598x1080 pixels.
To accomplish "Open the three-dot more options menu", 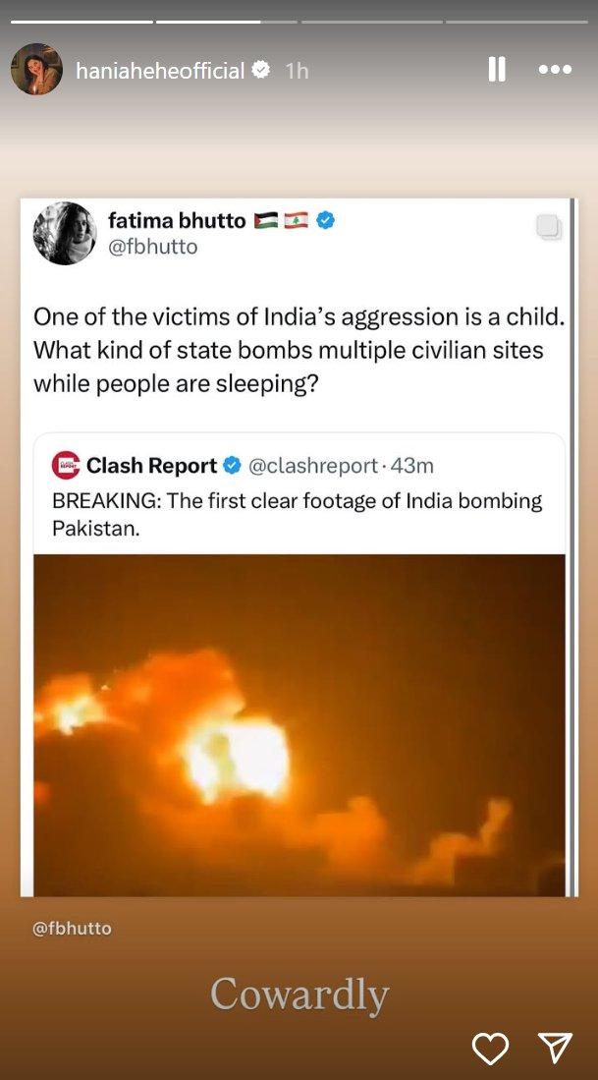I will click(x=555, y=69).
